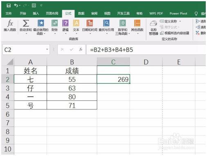The width and height of the screenshot is (207, 156).
Task: Click the Save icon in quick access toolbar
Action: (9, 5)
